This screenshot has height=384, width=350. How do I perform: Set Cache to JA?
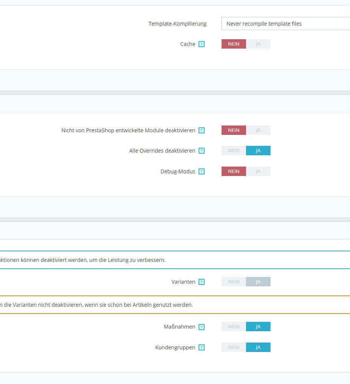coord(258,44)
